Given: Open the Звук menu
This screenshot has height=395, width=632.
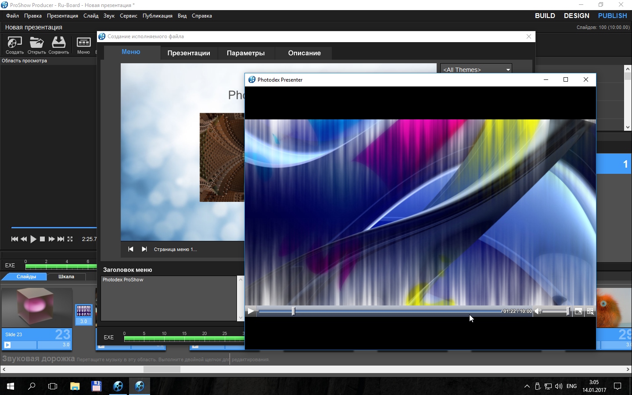Looking at the screenshot, I should click(x=109, y=16).
